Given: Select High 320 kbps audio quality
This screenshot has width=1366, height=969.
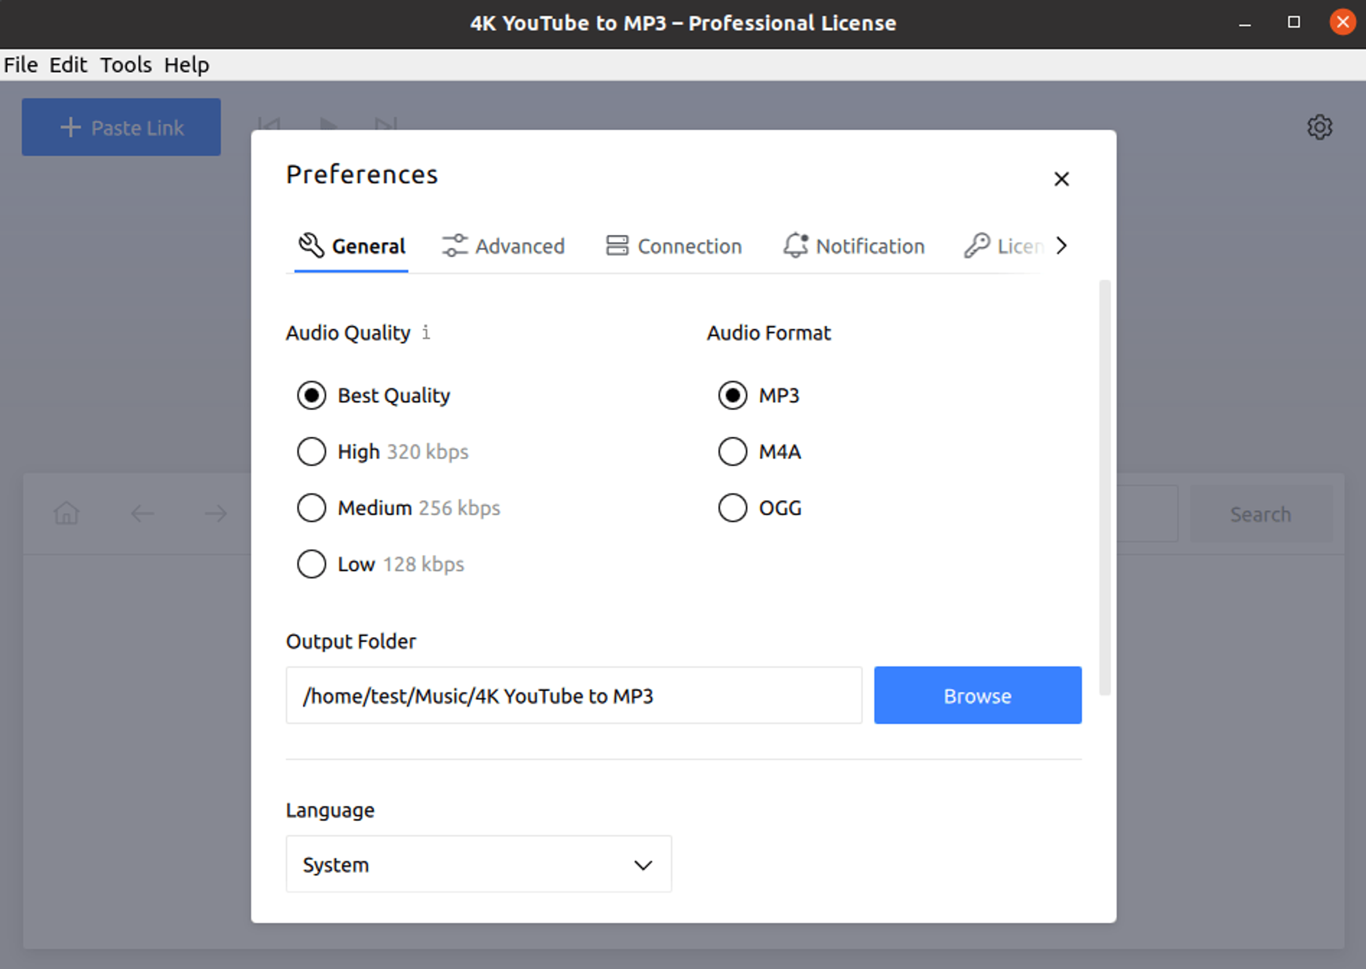Looking at the screenshot, I should (x=312, y=452).
